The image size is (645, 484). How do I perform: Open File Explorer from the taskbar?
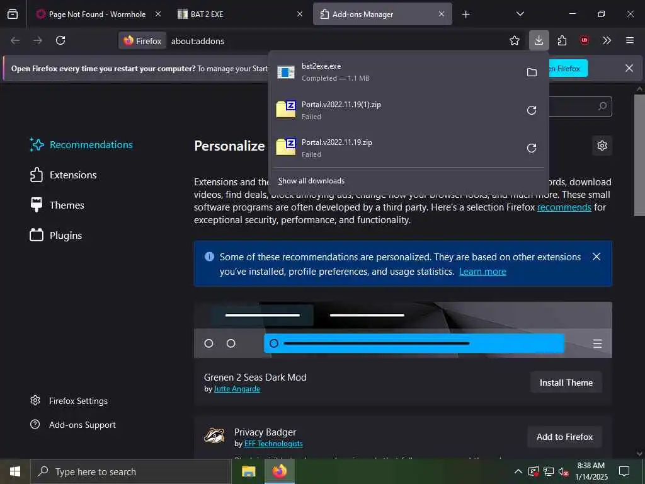pyautogui.click(x=248, y=471)
